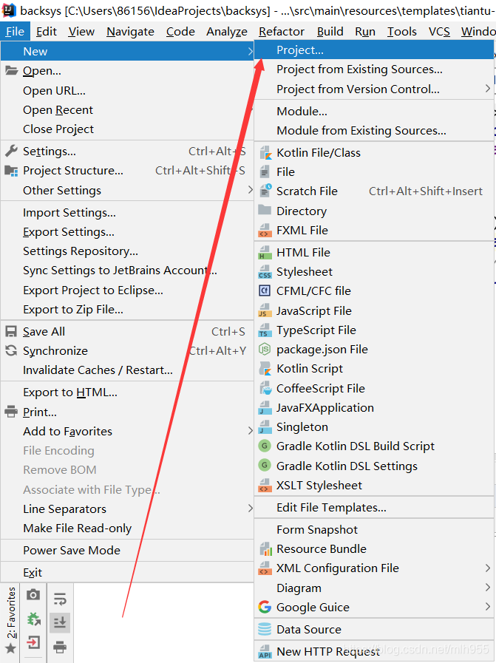
Task: Click the Kotlin Script icon
Action: [265, 369]
